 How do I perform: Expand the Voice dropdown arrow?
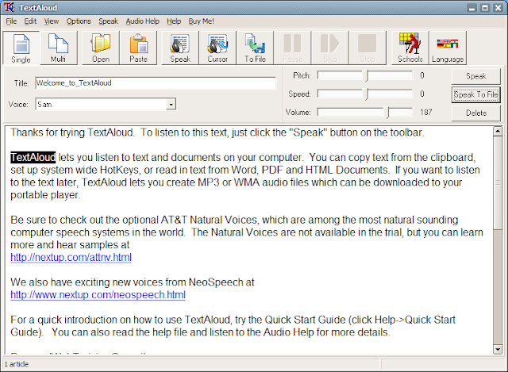tap(171, 104)
